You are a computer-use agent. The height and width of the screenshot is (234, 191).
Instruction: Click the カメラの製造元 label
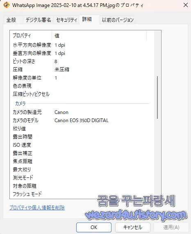point(27,112)
